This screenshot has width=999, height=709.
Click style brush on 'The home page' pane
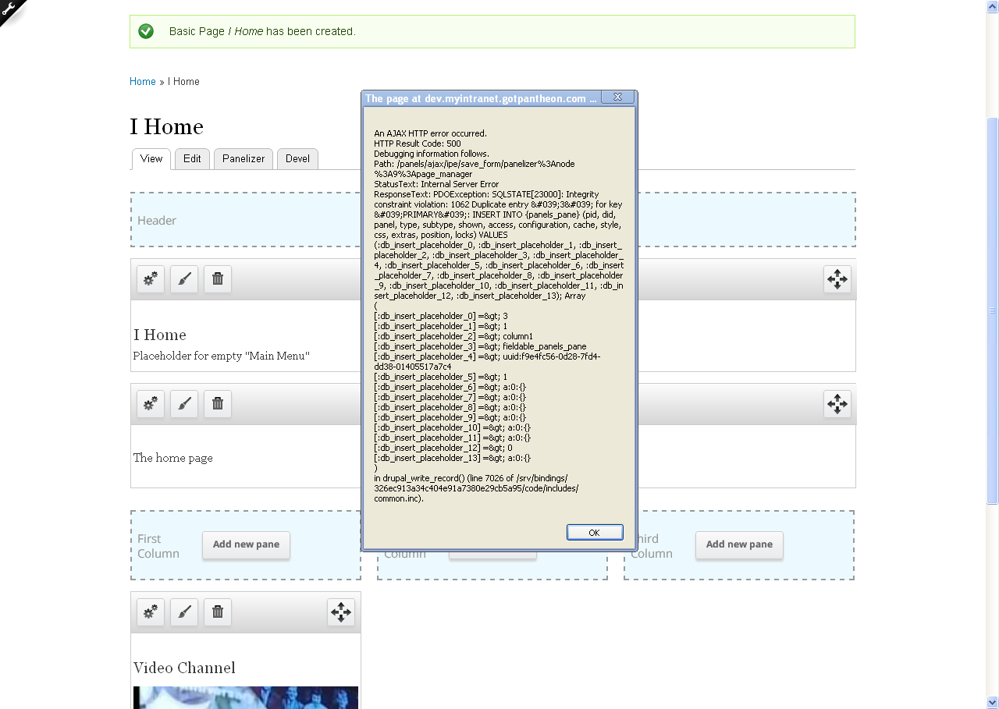[x=184, y=404]
